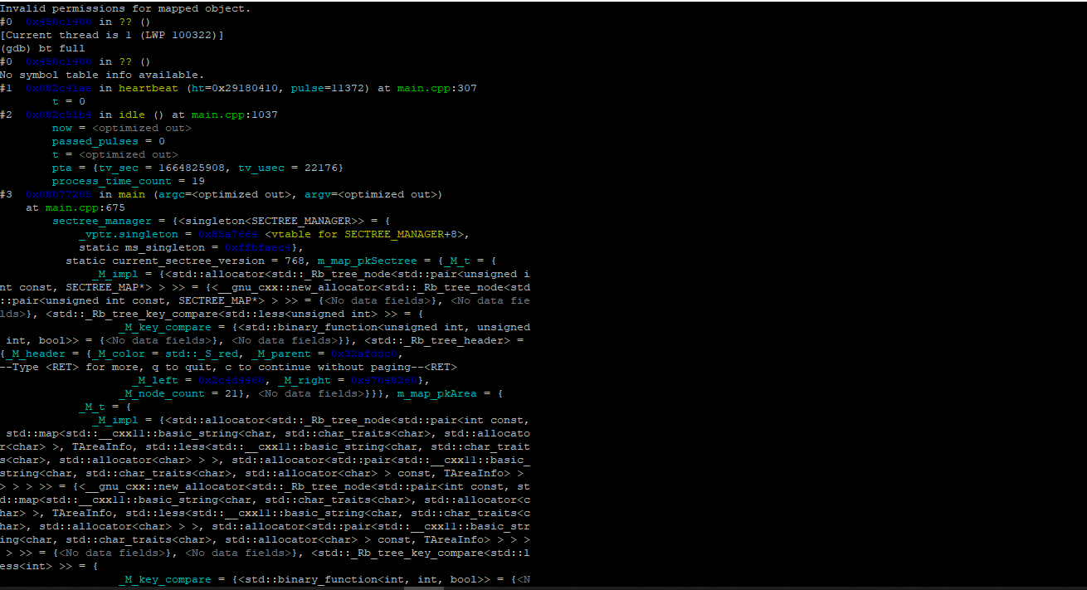
Task: Click the "argv=<optimized out>" argument
Action: point(371,194)
